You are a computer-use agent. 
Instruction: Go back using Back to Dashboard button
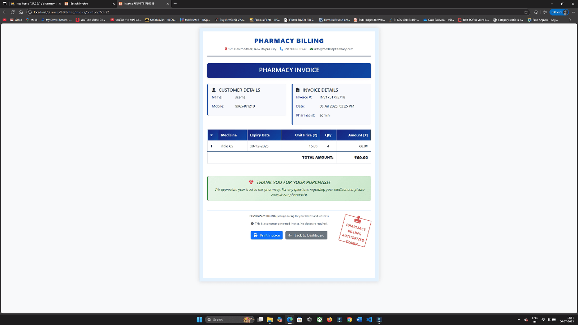click(x=306, y=235)
